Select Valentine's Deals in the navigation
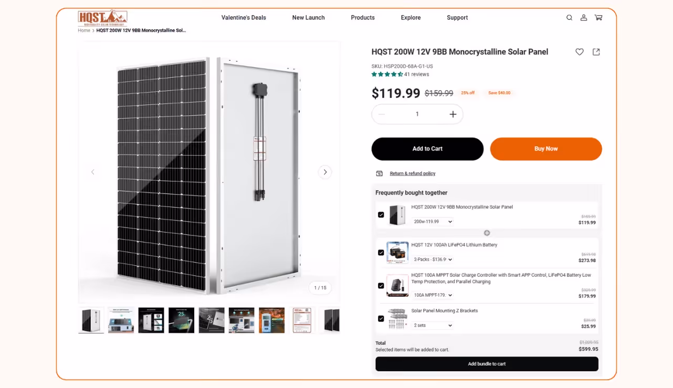Image resolution: width=673 pixels, height=388 pixels. pos(243,17)
